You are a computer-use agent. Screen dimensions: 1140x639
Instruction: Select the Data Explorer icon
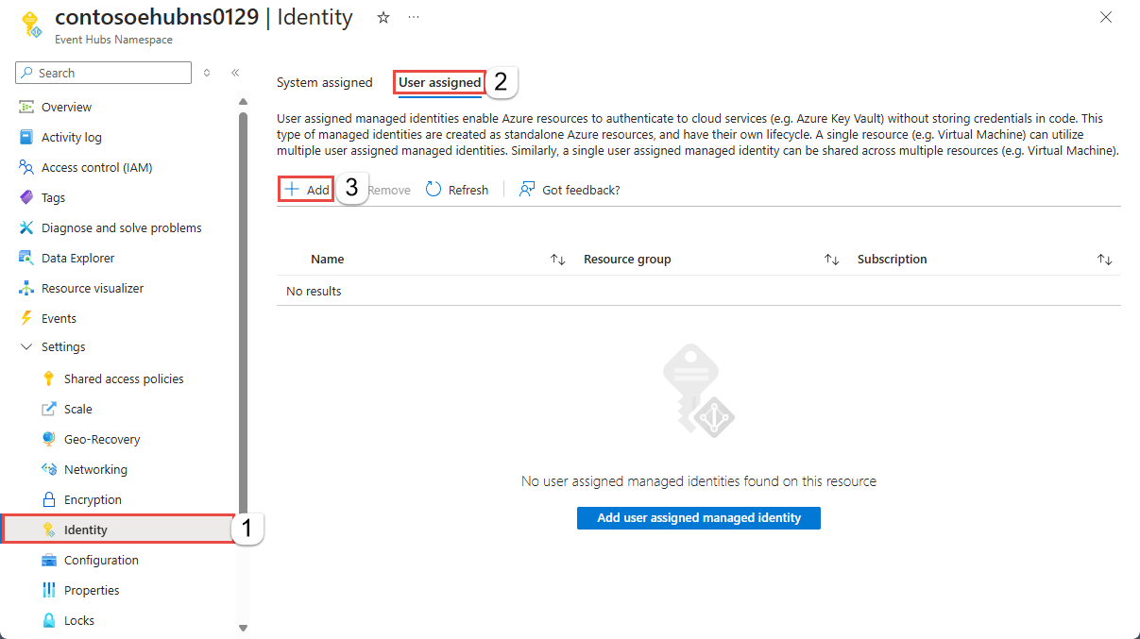26,258
